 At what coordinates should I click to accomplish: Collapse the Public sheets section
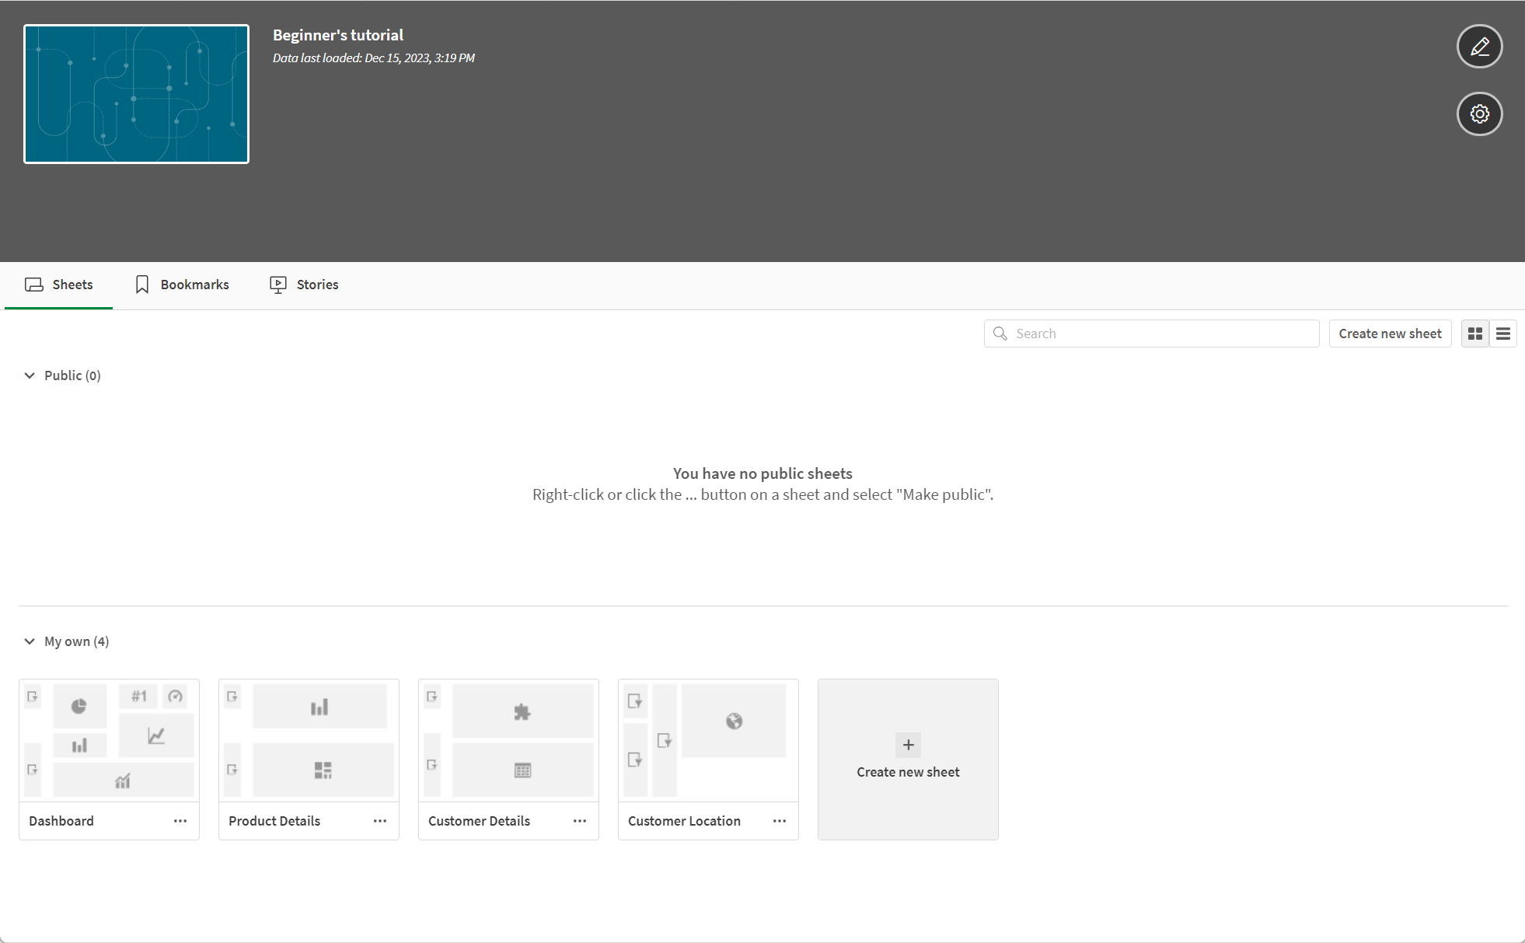click(x=28, y=375)
